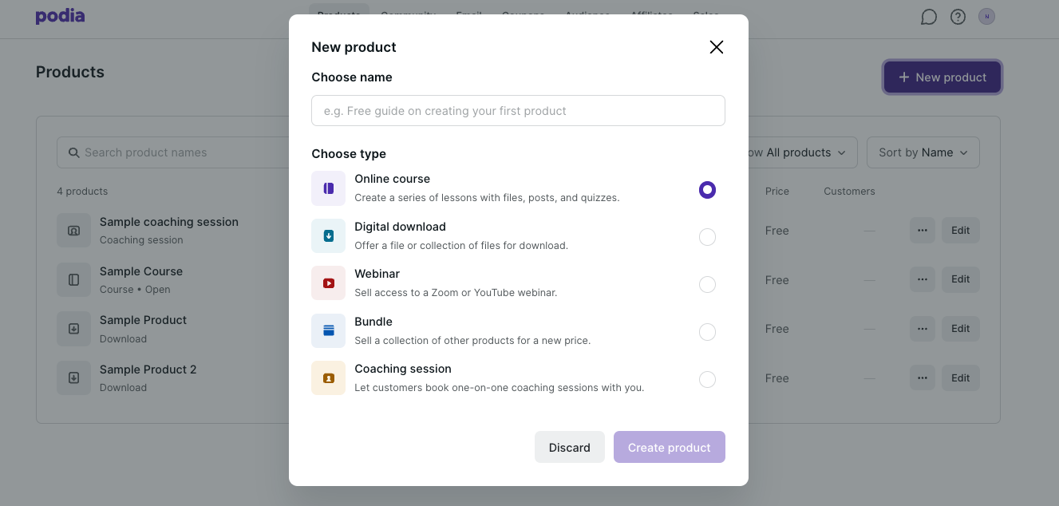Expand the All products filter dropdown
The width and height of the screenshot is (1059, 506).
coord(802,152)
